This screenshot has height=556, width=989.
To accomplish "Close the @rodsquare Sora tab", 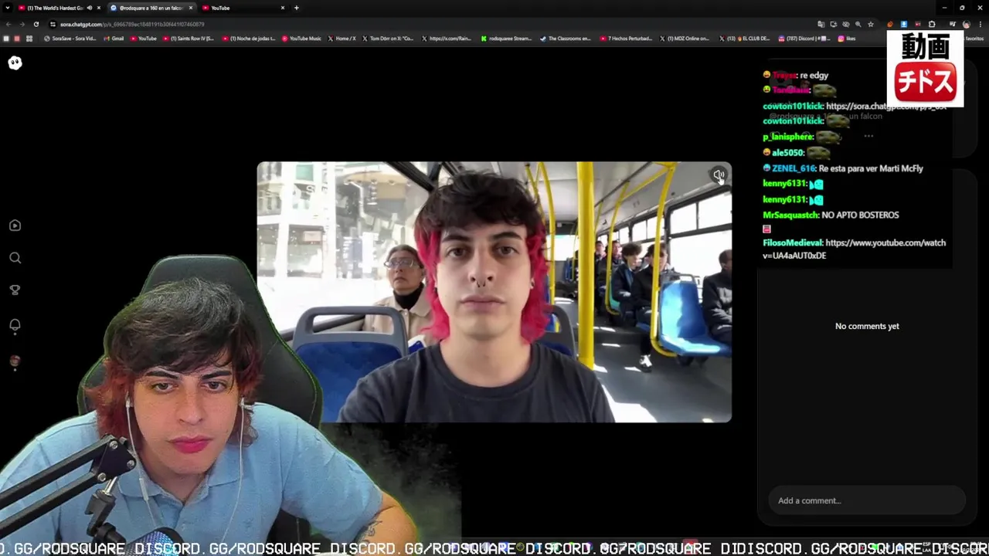I will [x=191, y=8].
